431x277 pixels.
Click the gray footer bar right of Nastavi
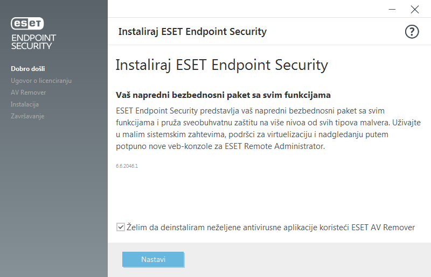307,259
